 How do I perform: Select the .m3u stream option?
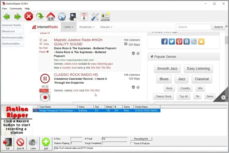[x=44, y=44]
